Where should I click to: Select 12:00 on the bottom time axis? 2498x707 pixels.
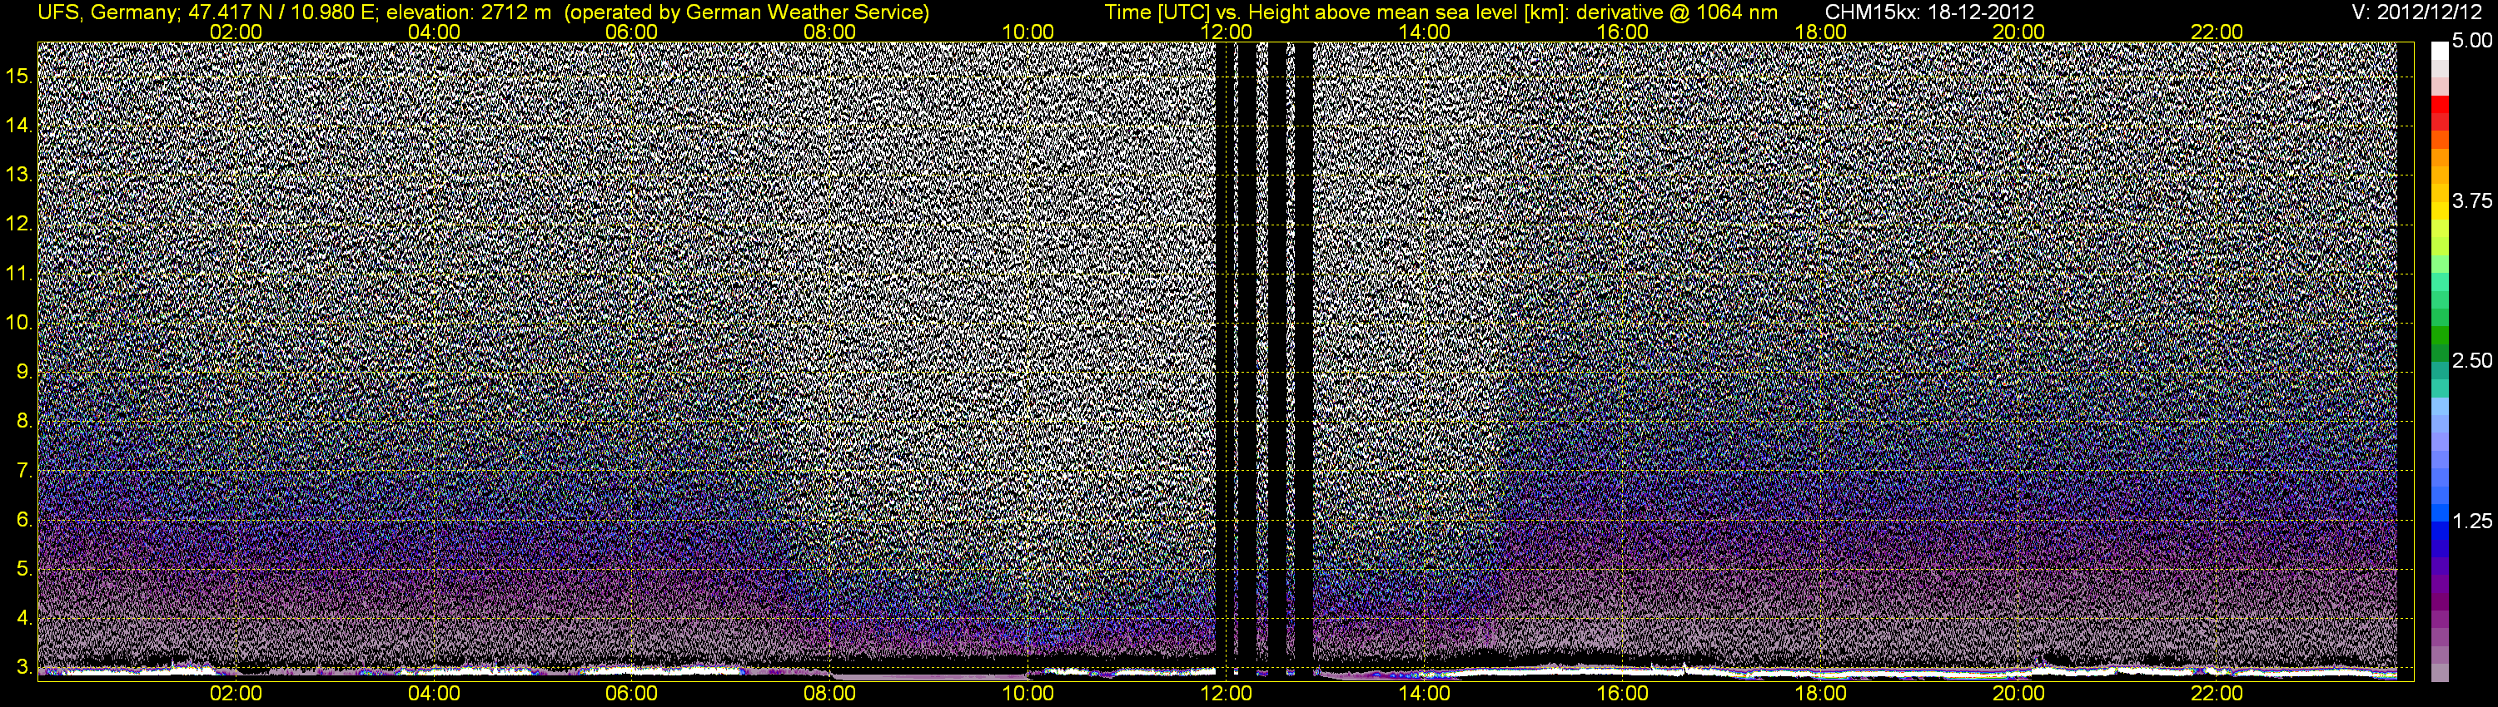coord(1226,694)
